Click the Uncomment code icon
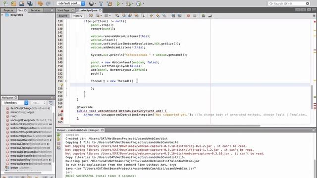 210,16
